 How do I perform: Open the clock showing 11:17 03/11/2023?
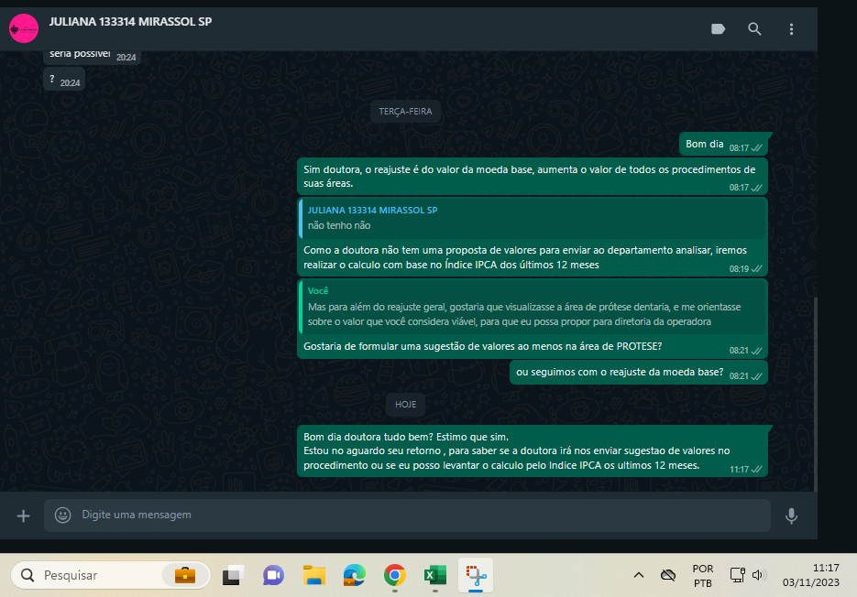(x=811, y=575)
